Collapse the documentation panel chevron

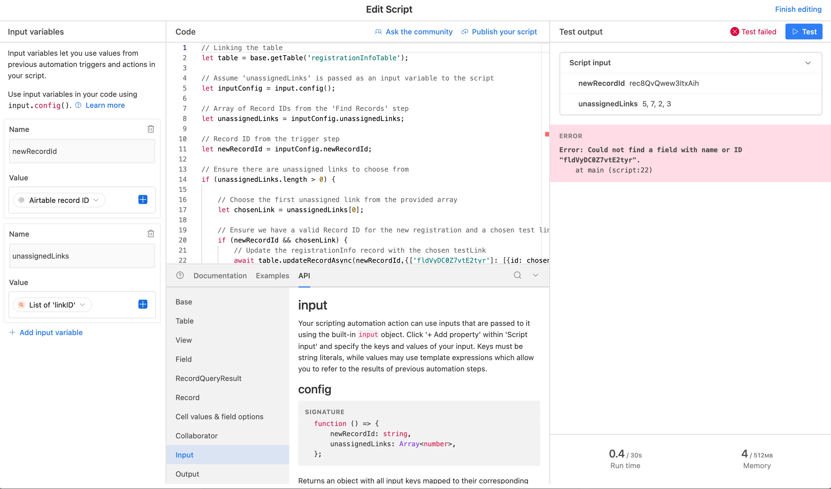(536, 275)
